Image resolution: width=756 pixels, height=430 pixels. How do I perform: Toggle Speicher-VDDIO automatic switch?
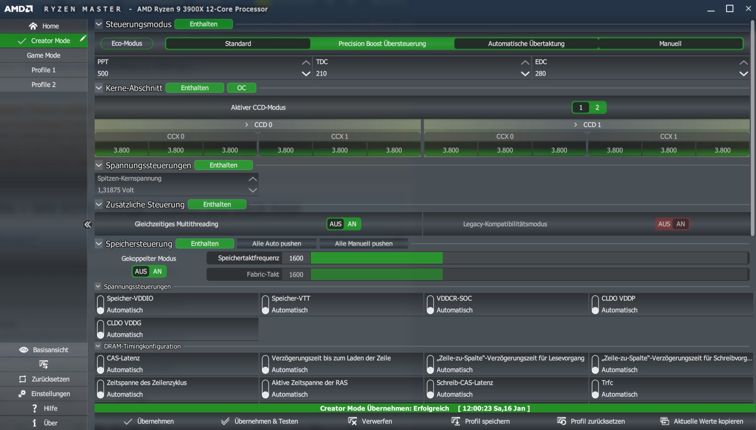pyautogui.click(x=100, y=304)
